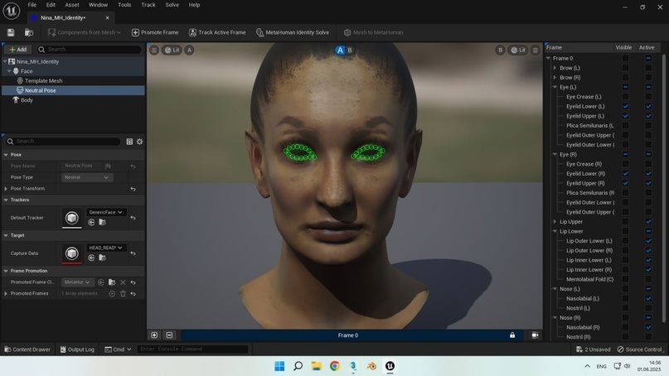Save the asset with the floppy disk icon
Screen dimensions: 669x376
click(x=11, y=32)
